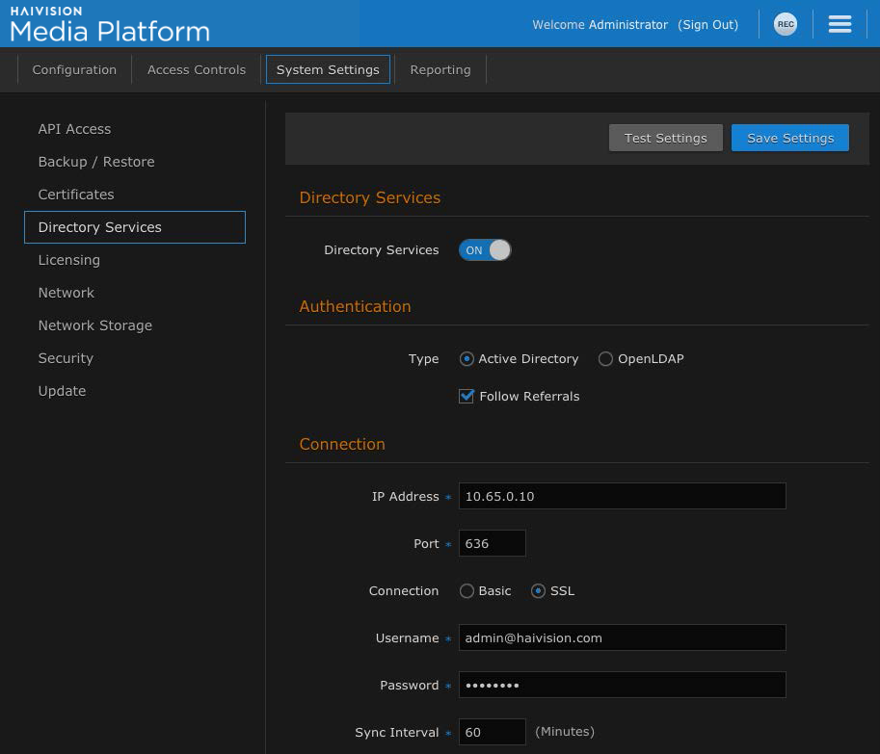Open the hamburger navigation menu
Image resolution: width=880 pixels, height=754 pixels.
coord(840,24)
